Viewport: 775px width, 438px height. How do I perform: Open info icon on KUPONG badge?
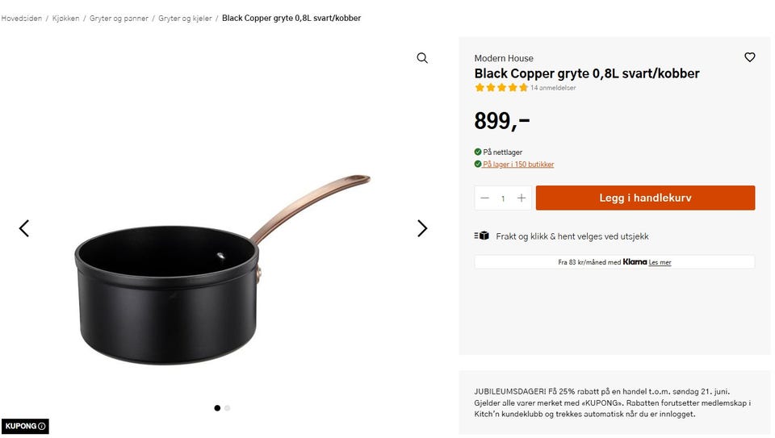[x=42, y=426]
